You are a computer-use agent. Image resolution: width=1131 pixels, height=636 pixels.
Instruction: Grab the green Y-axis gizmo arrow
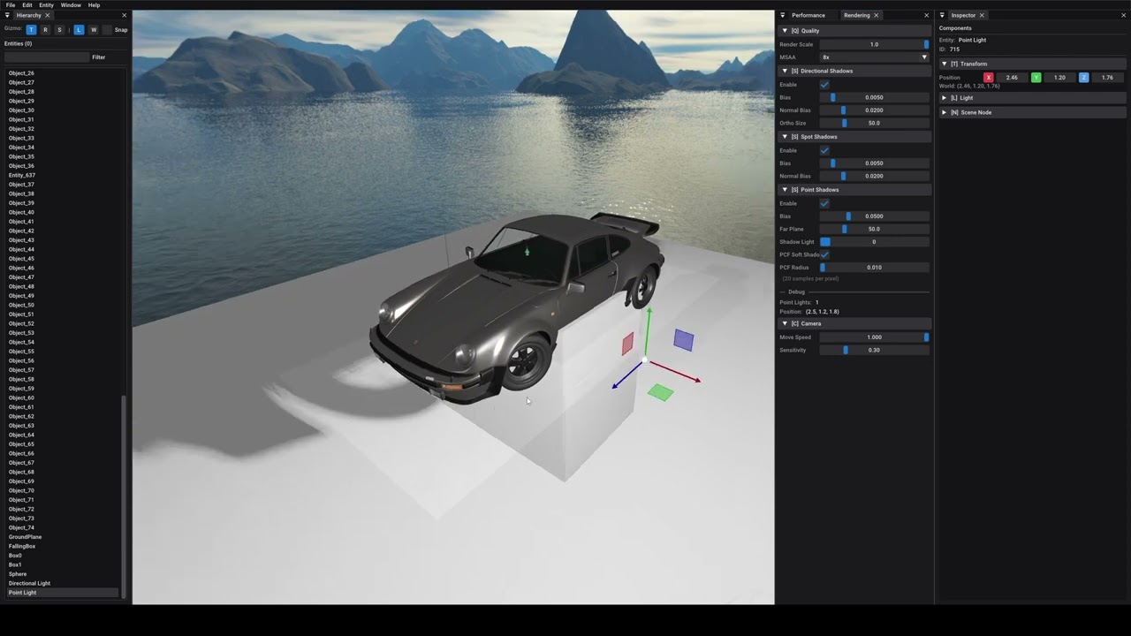pyautogui.click(x=649, y=331)
